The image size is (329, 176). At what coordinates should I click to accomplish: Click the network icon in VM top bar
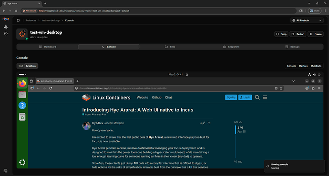309,75
